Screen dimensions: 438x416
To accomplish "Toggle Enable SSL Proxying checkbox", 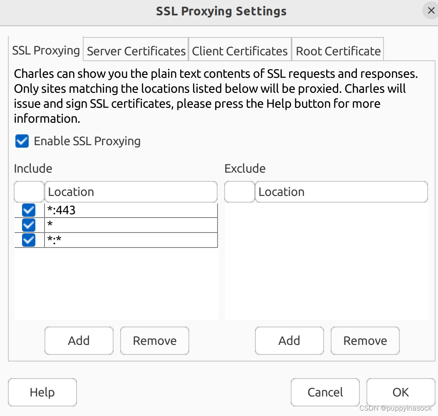I will point(22,141).
